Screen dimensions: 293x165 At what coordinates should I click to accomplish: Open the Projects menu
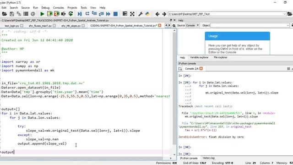[72, 8]
